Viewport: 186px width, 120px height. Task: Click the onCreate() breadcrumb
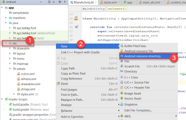[x=117, y=9]
